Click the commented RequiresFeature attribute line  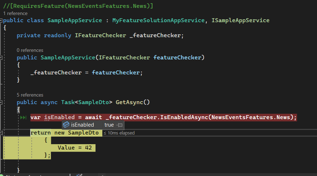[x=78, y=6]
